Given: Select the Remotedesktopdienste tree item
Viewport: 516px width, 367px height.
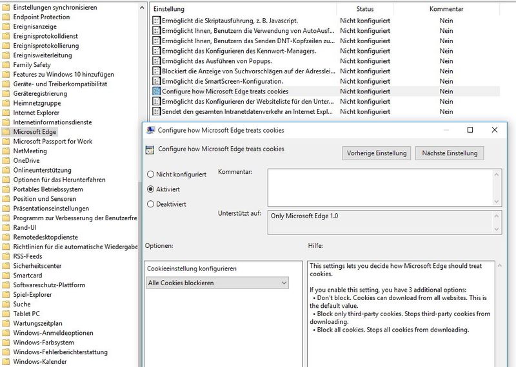Looking at the screenshot, I should [x=45, y=237].
